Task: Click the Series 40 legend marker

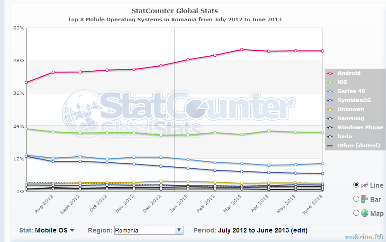Action: coord(330,92)
